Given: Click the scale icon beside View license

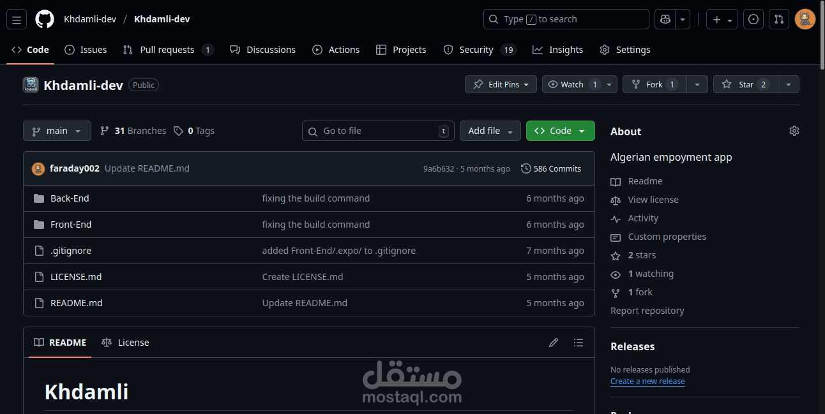Looking at the screenshot, I should click(x=616, y=200).
